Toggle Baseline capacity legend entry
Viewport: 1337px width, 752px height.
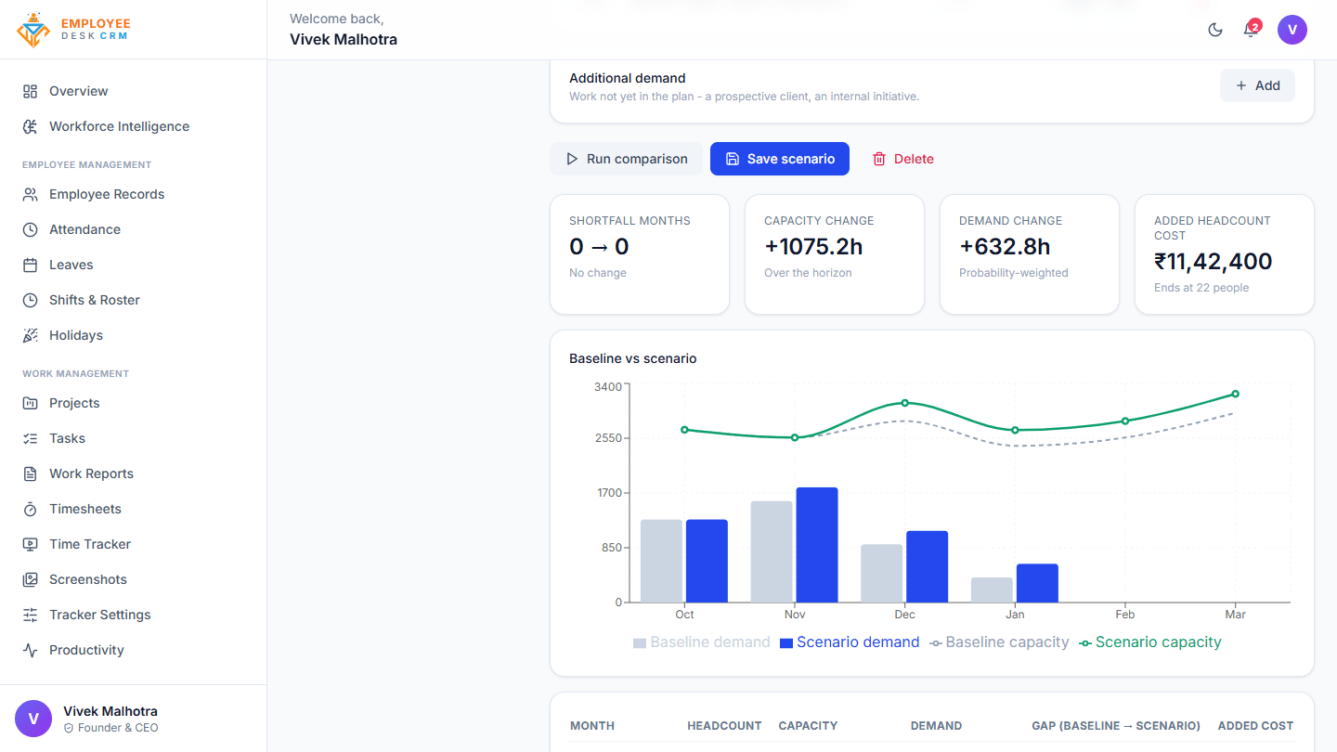pyautogui.click(x=999, y=642)
